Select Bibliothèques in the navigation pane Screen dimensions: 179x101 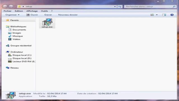[x=18, y=27]
